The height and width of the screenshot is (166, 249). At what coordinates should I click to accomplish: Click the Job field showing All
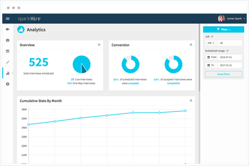(x=230, y=43)
